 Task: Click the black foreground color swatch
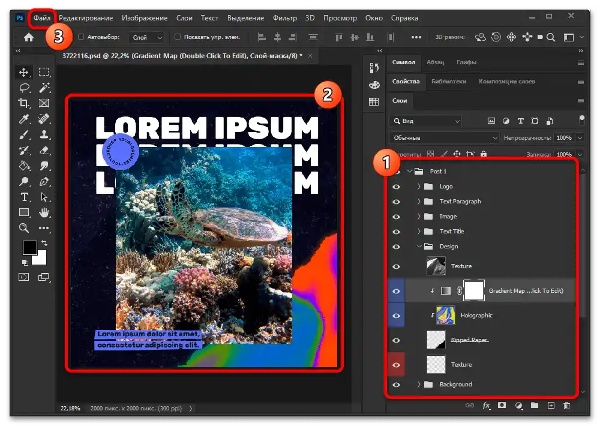click(x=29, y=247)
